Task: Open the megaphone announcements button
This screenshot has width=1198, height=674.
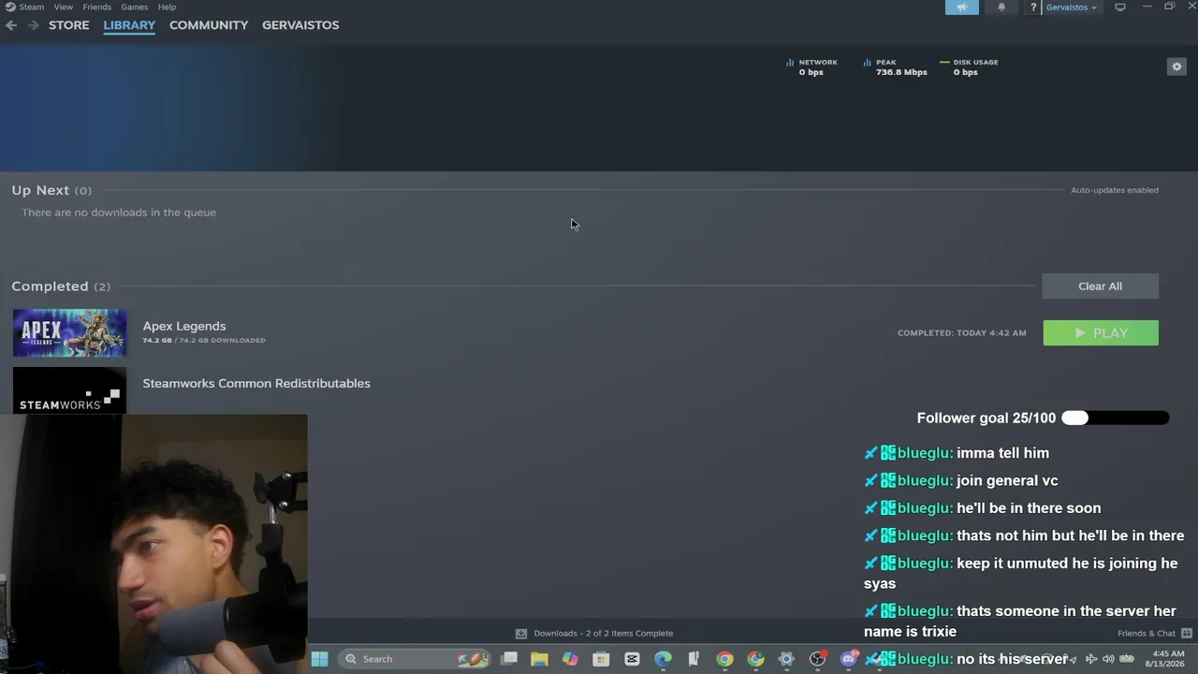Action: [x=962, y=7]
